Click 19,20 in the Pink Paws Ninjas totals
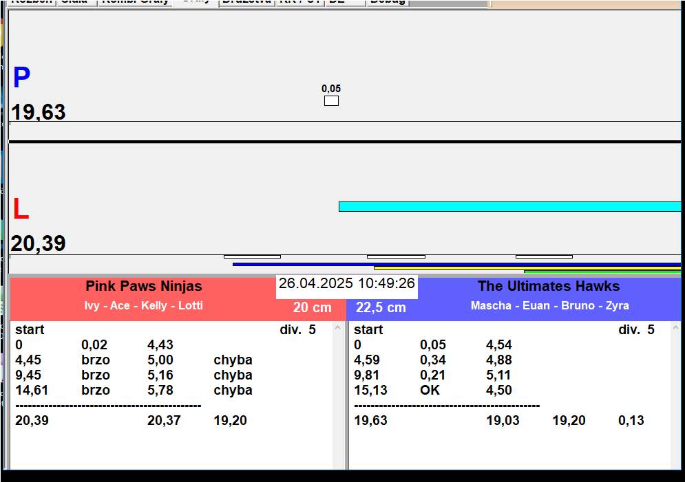Viewport: 685px width, 482px height. click(x=230, y=421)
